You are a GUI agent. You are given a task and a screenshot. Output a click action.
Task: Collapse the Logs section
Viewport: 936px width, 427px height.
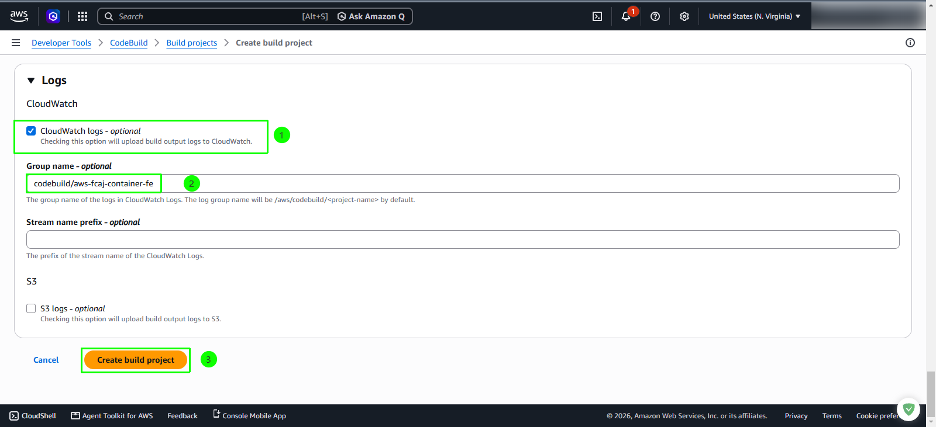coord(31,81)
